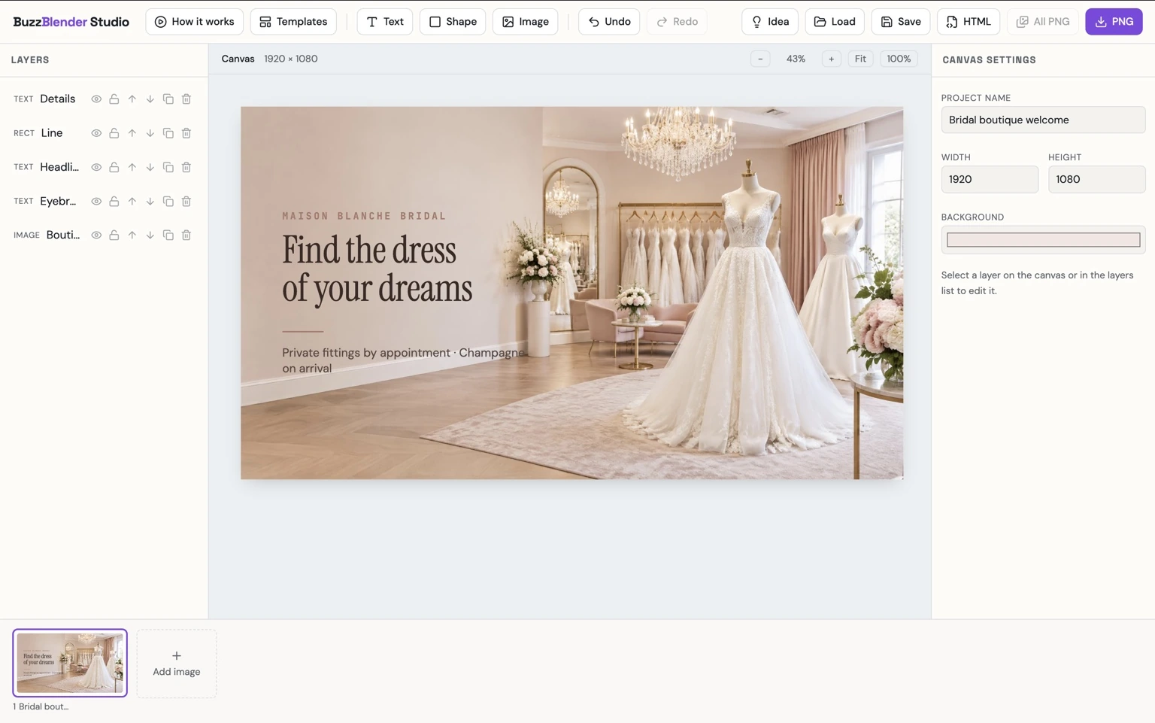Image resolution: width=1155 pixels, height=723 pixels.
Task: Select the Bridal boutique thumbnail
Action: (70, 663)
